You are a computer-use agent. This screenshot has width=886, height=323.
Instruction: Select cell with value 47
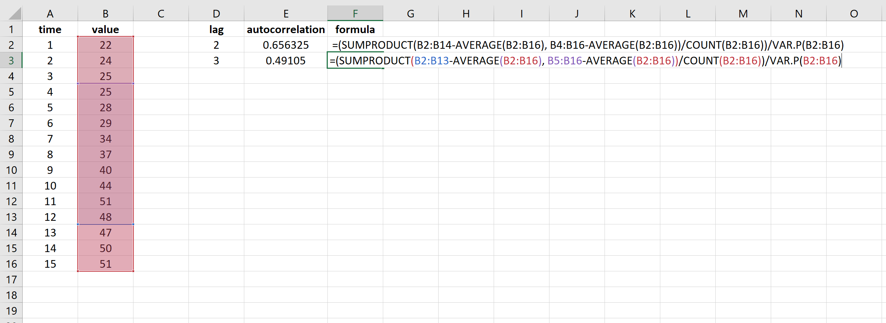coord(105,232)
